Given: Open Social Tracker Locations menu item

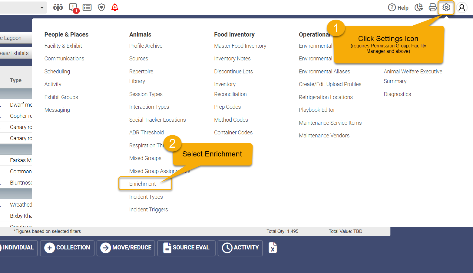Looking at the screenshot, I should coord(157,120).
